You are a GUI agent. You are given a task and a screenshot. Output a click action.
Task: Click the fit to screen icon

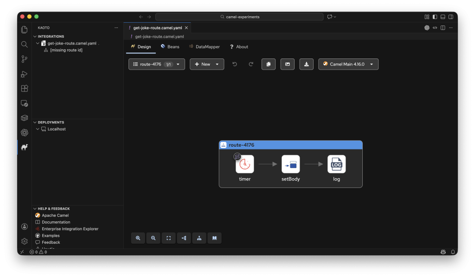point(168,238)
